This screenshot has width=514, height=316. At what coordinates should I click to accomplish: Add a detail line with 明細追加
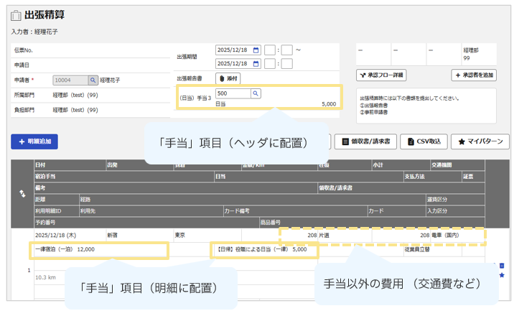pyautogui.click(x=34, y=141)
